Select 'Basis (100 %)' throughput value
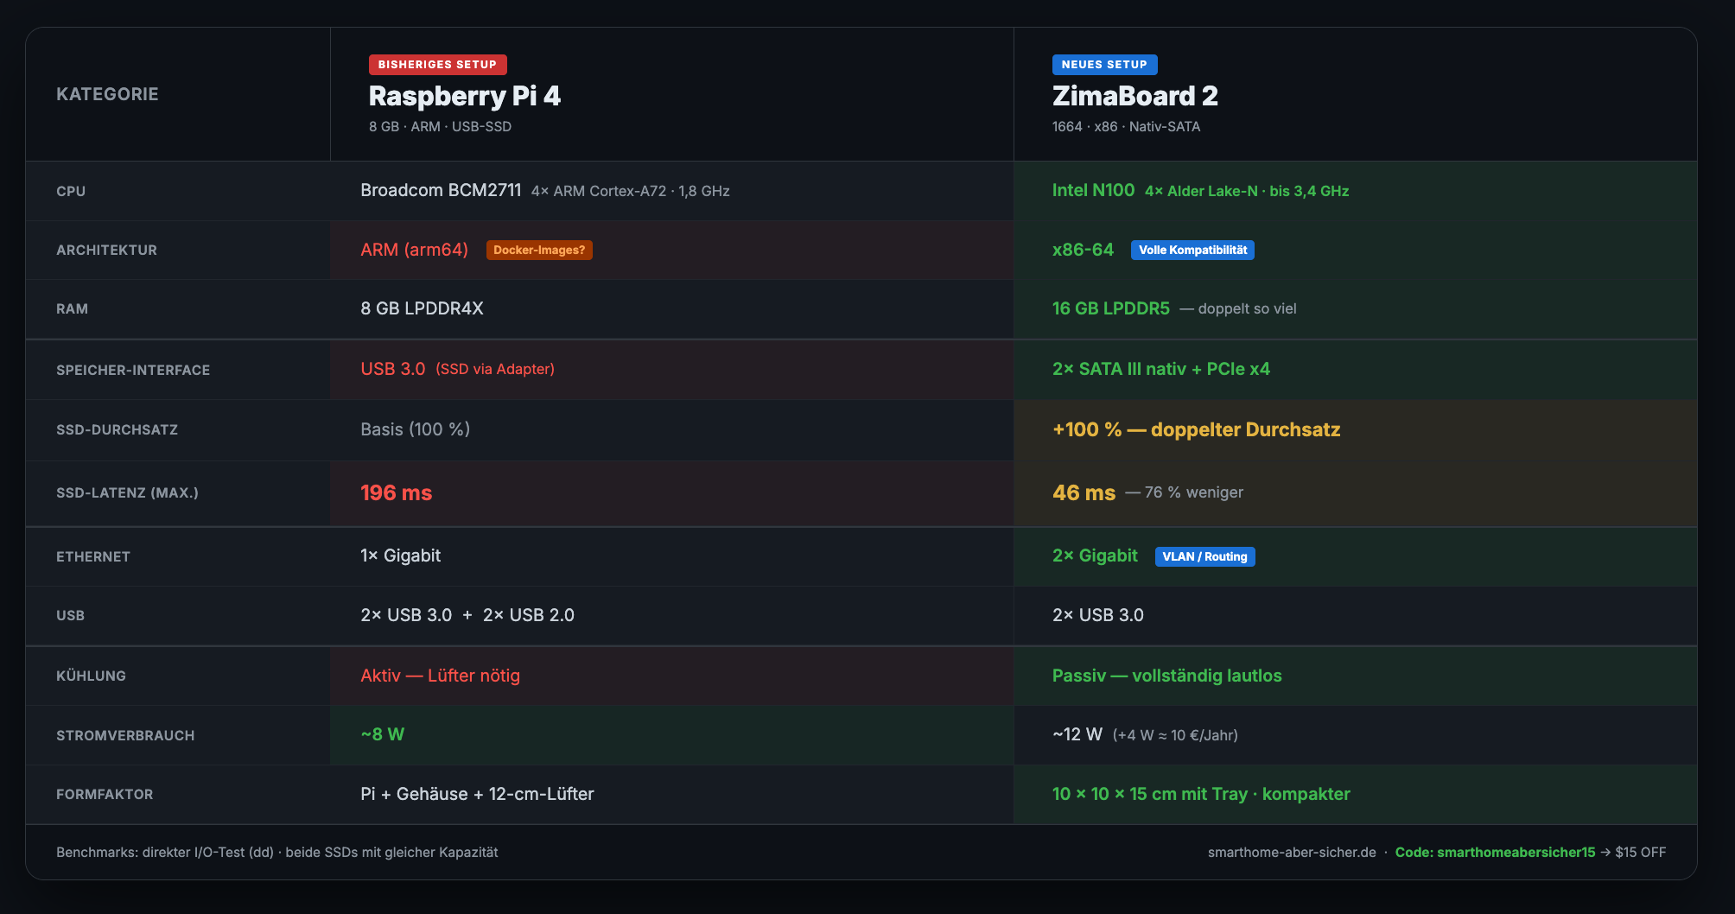 coord(416,429)
